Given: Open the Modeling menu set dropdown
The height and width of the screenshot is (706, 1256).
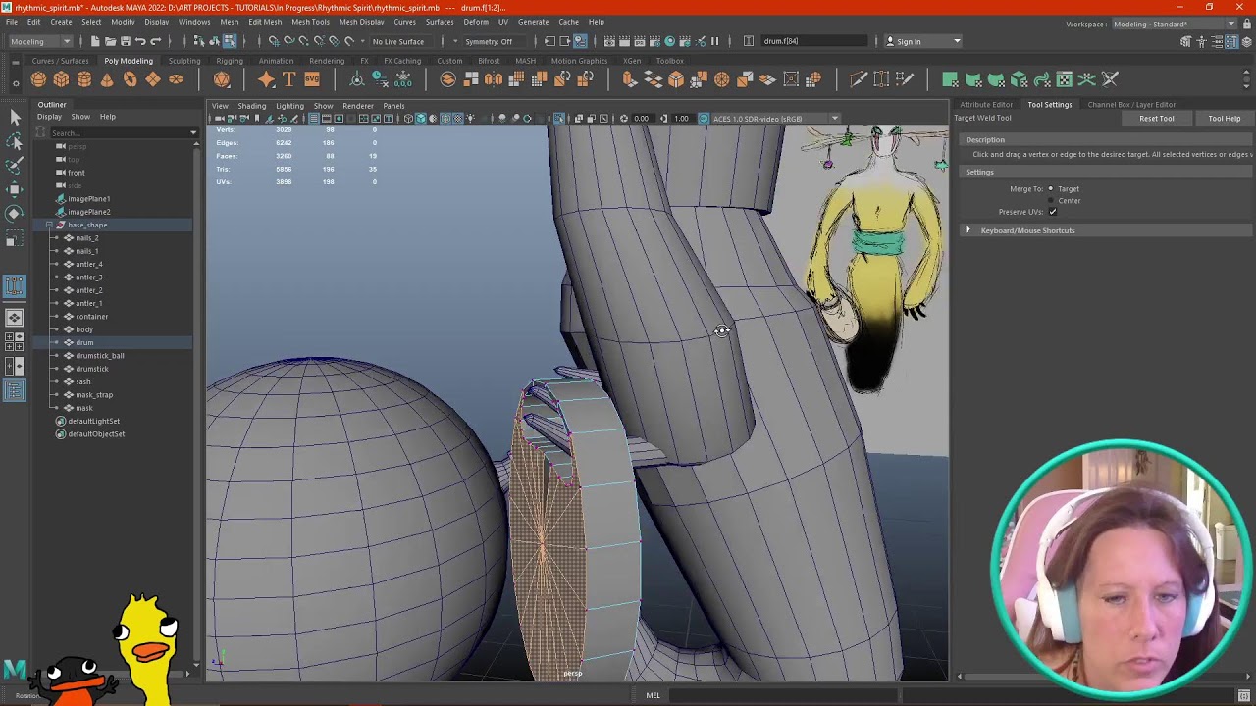Looking at the screenshot, I should [40, 41].
